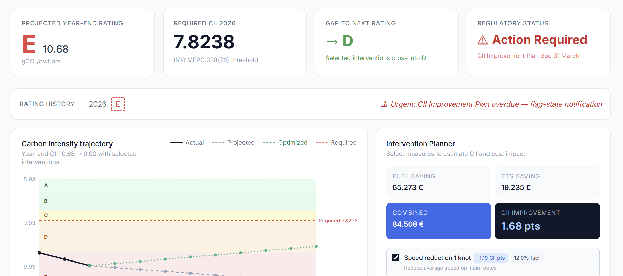The width and height of the screenshot is (623, 276).
Task: Toggle the Optimized legend entry
Action: [x=285, y=143]
